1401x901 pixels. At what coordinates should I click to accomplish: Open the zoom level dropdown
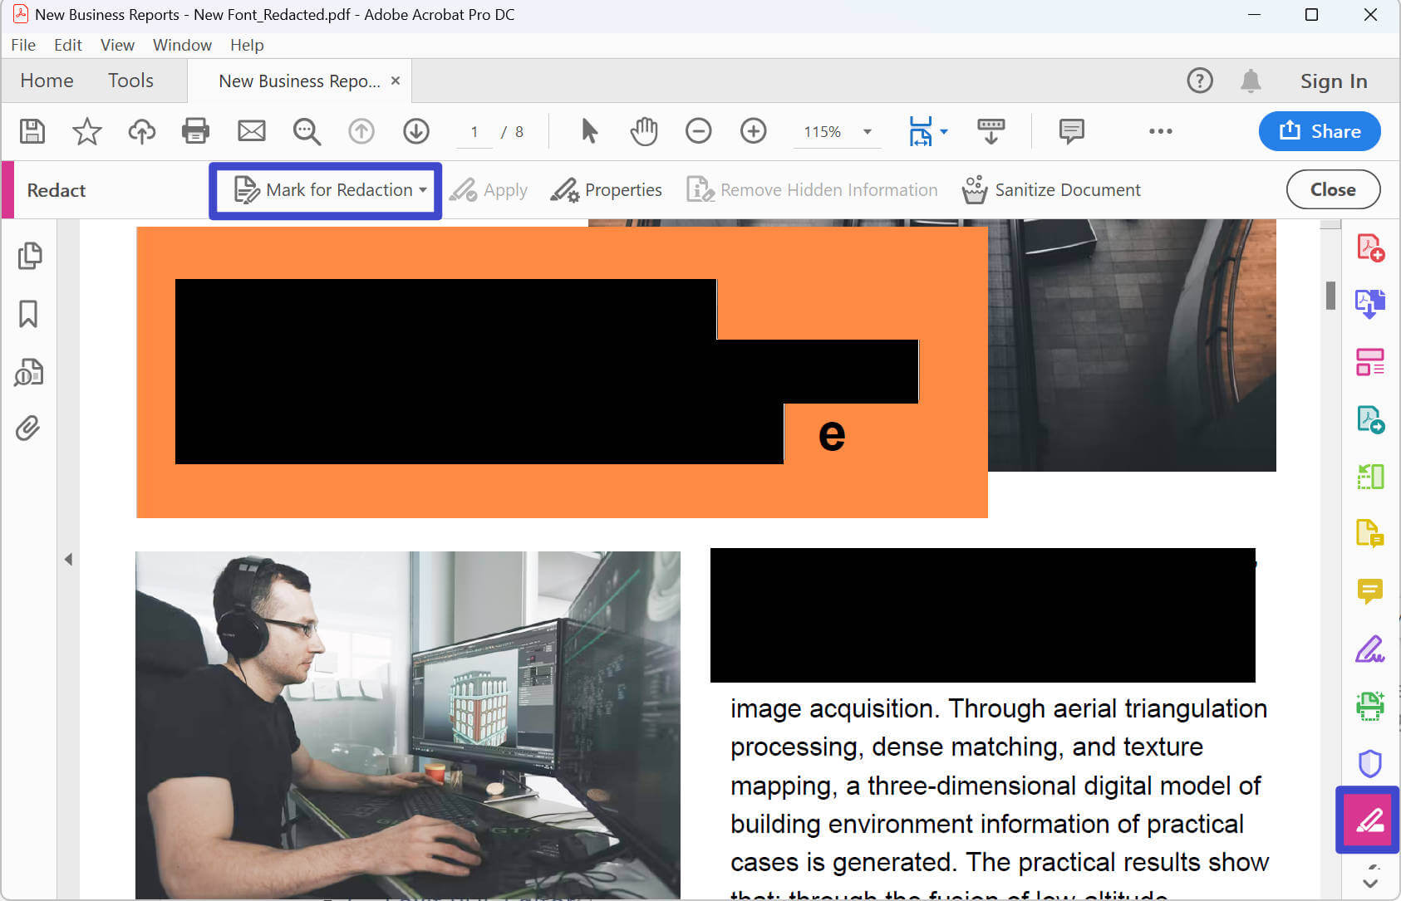[866, 131]
